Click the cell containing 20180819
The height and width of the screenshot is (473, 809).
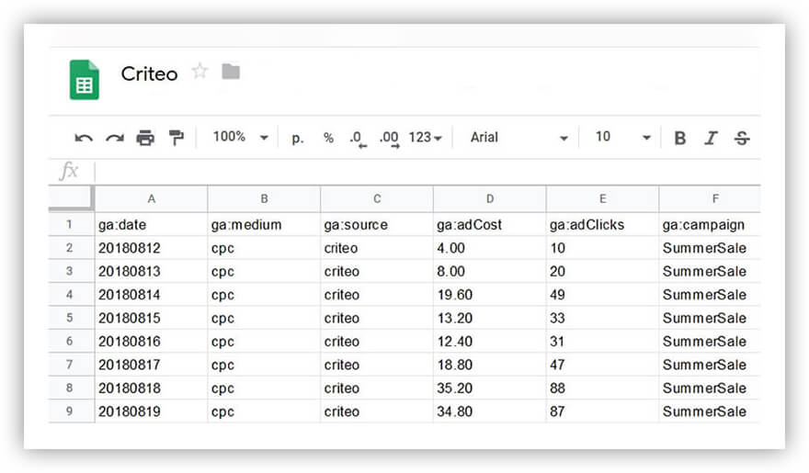coord(151,411)
